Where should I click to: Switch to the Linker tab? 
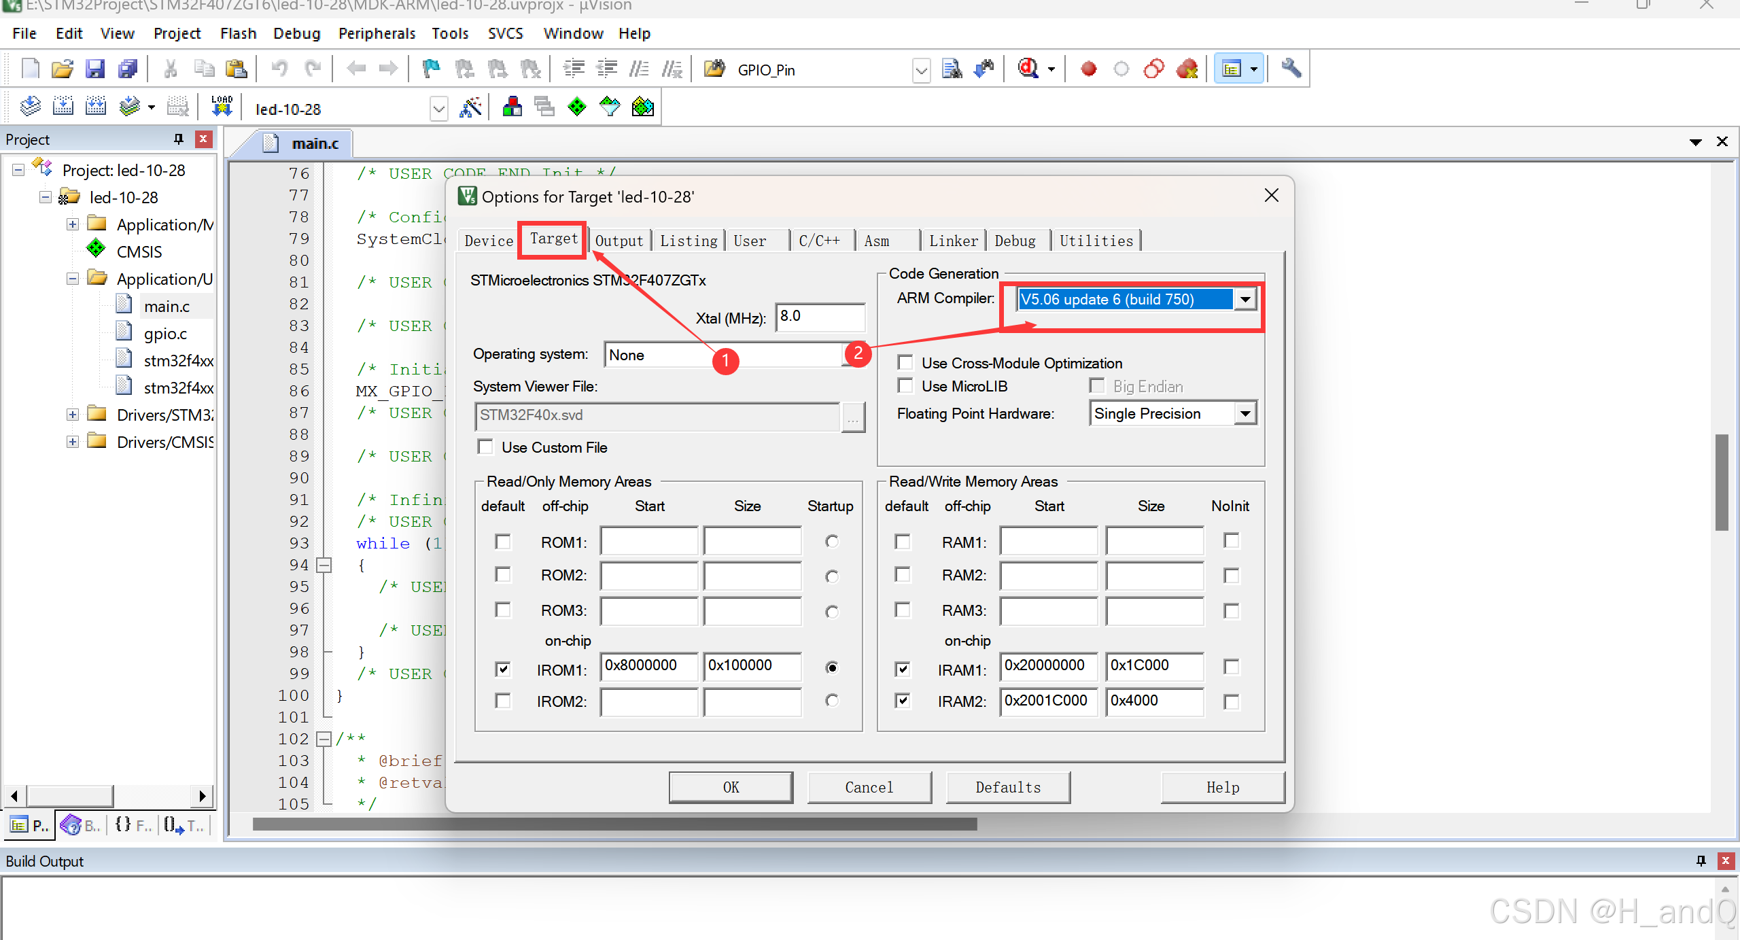(953, 241)
